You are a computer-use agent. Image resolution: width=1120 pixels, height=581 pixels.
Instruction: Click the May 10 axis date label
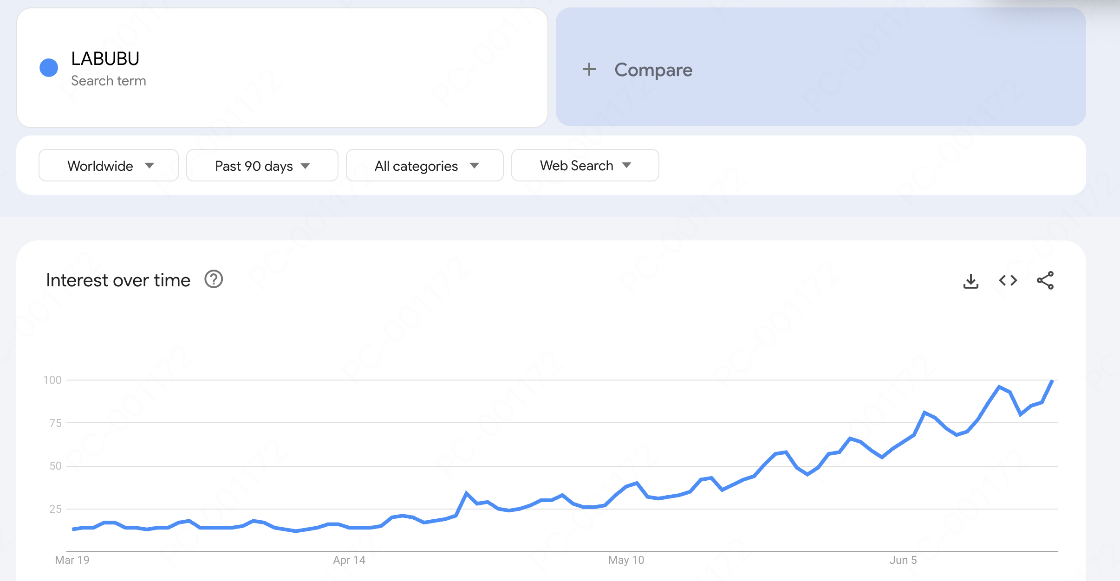pos(626,560)
